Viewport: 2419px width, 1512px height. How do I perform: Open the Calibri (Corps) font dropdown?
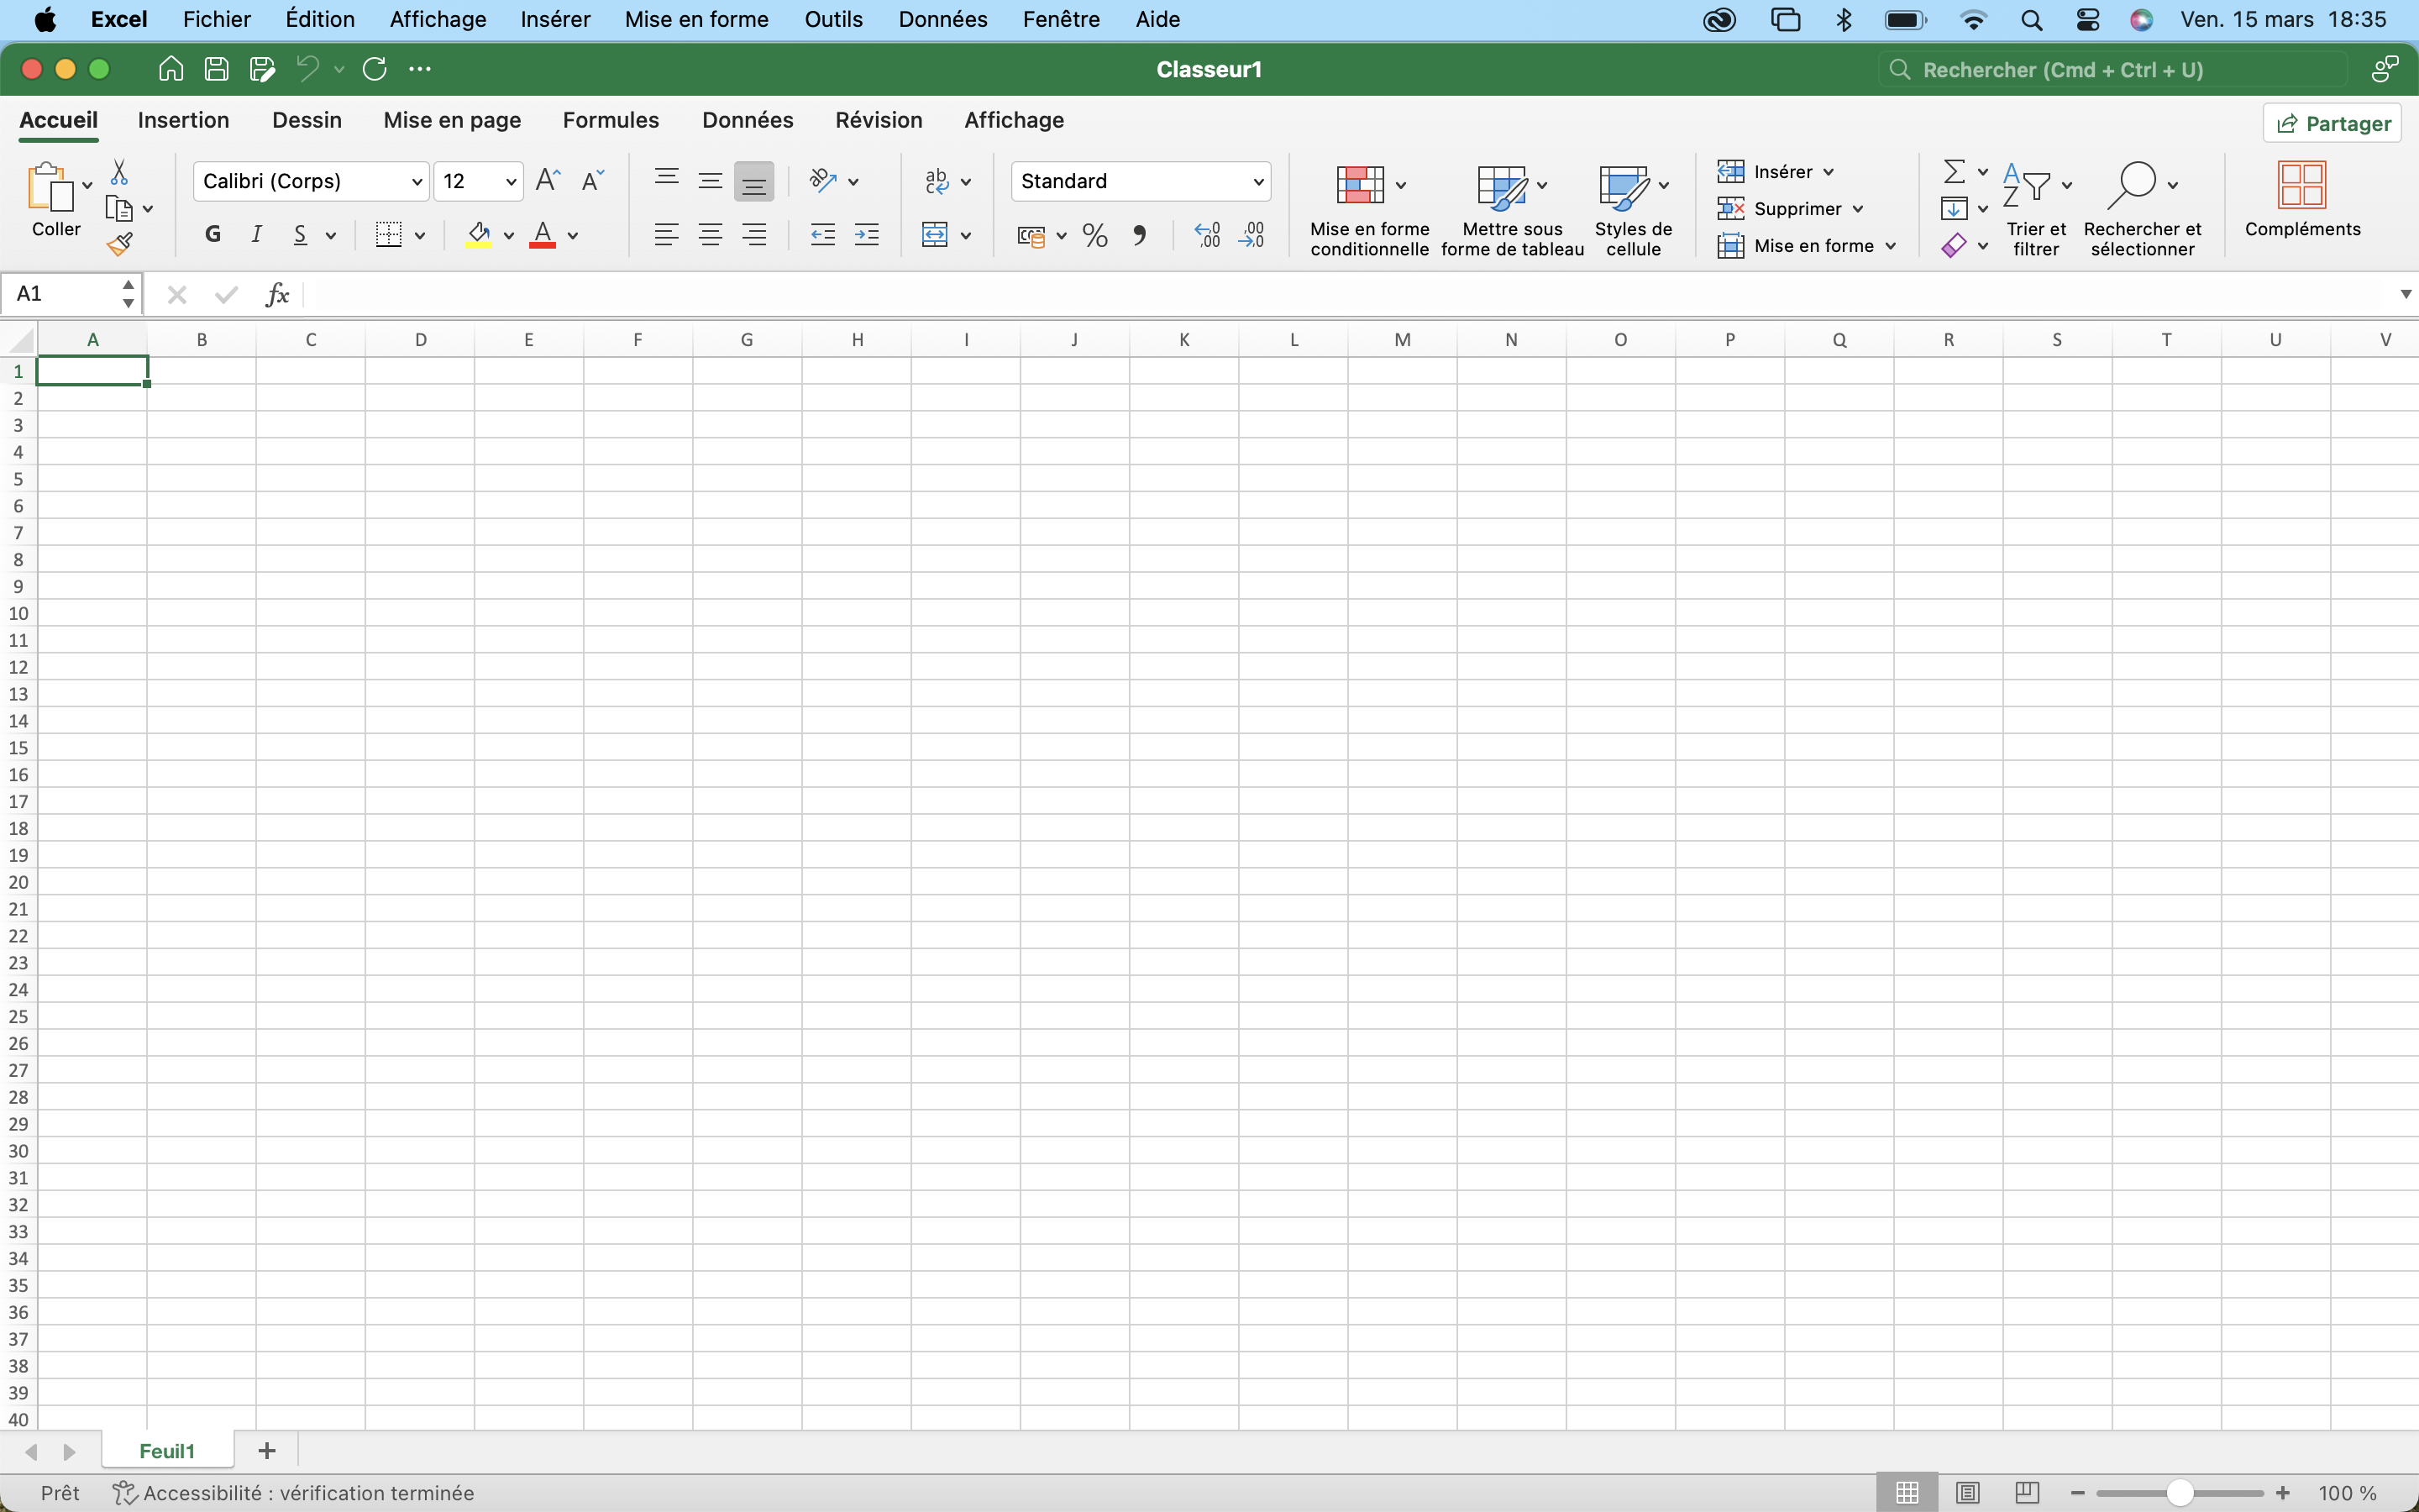(417, 182)
